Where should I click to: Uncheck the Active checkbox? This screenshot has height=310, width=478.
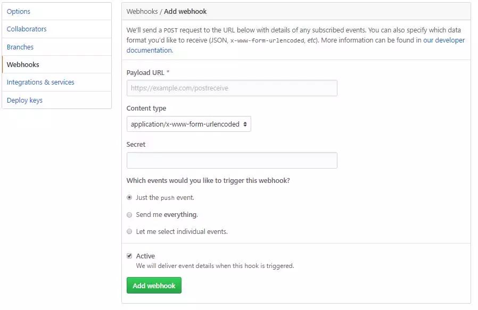(129, 256)
